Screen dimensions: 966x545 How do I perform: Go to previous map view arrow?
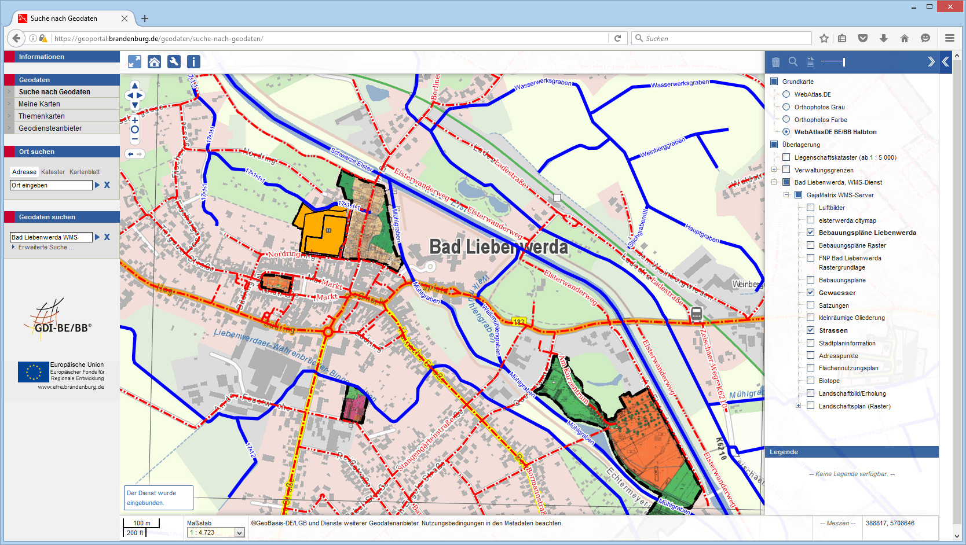[x=131, y=154]
